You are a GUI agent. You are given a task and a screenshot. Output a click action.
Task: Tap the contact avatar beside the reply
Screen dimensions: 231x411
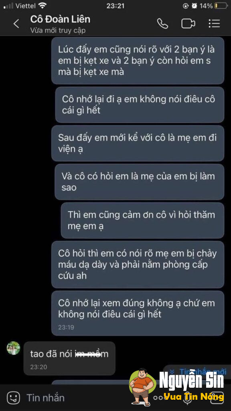point(13,348)
